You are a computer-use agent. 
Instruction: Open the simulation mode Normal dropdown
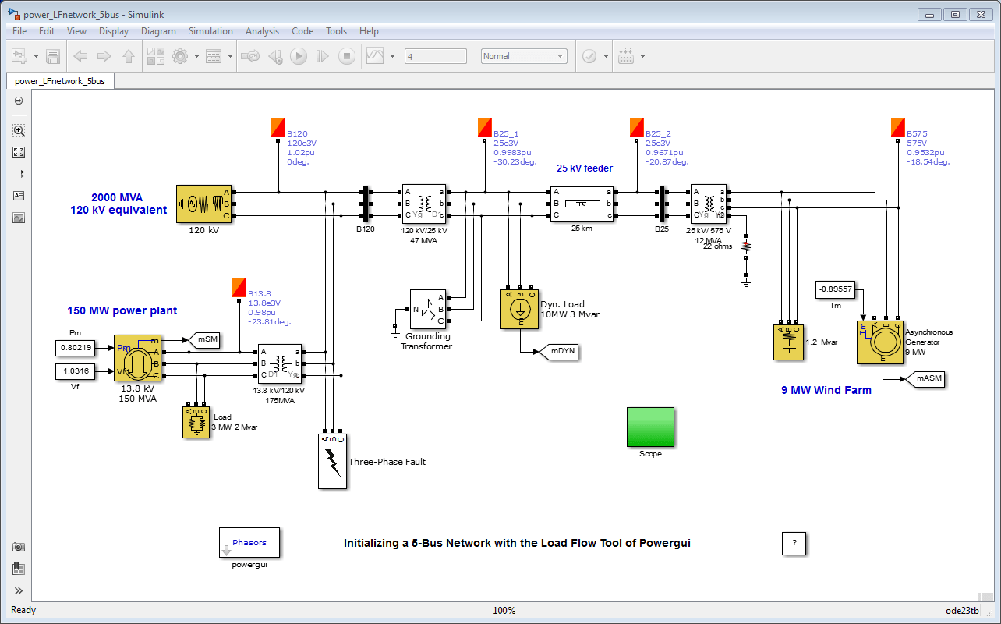[524, 56]
